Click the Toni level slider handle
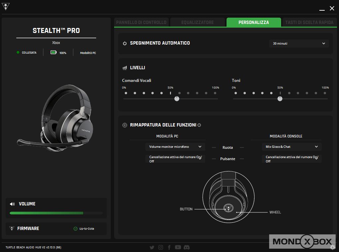339x252 pixels. [280, 99]
